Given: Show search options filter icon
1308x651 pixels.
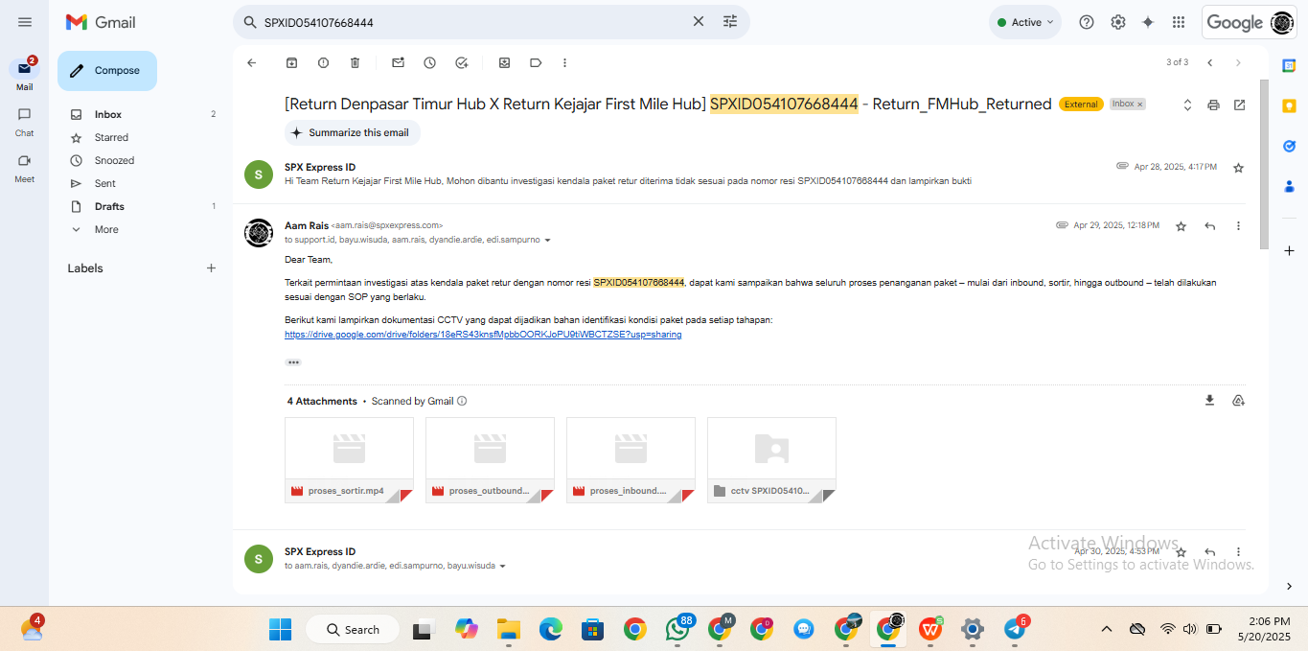Looking at the screenshot, I should click(730, 22).
